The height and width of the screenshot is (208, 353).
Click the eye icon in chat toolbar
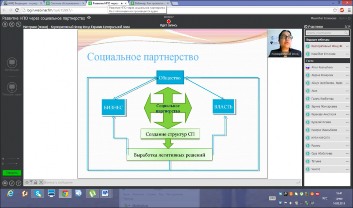click(x=27, y=182)
